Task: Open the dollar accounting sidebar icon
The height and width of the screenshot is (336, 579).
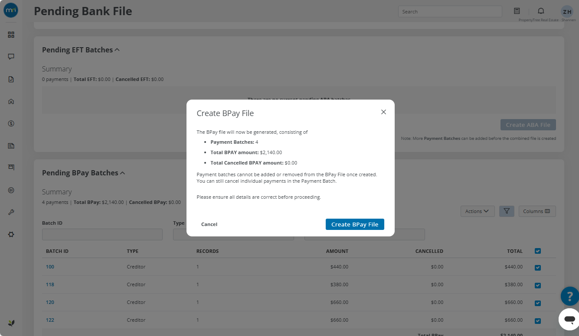Action: tap(11, 123)
